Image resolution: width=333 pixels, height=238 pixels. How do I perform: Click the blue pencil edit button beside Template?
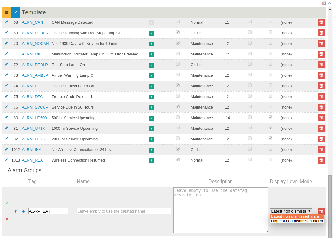tap(15, 12)
